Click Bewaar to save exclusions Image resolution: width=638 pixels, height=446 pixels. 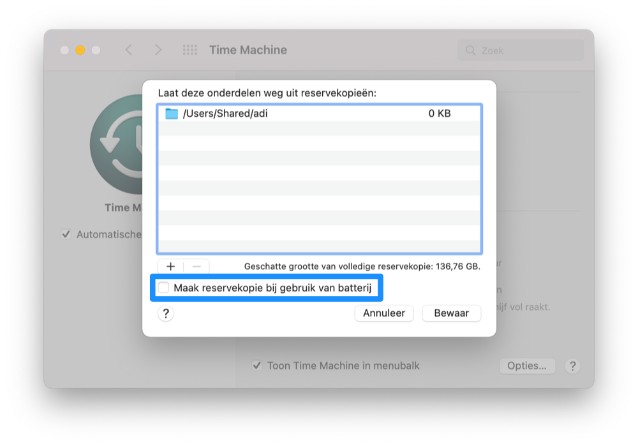tap(452, 313)
